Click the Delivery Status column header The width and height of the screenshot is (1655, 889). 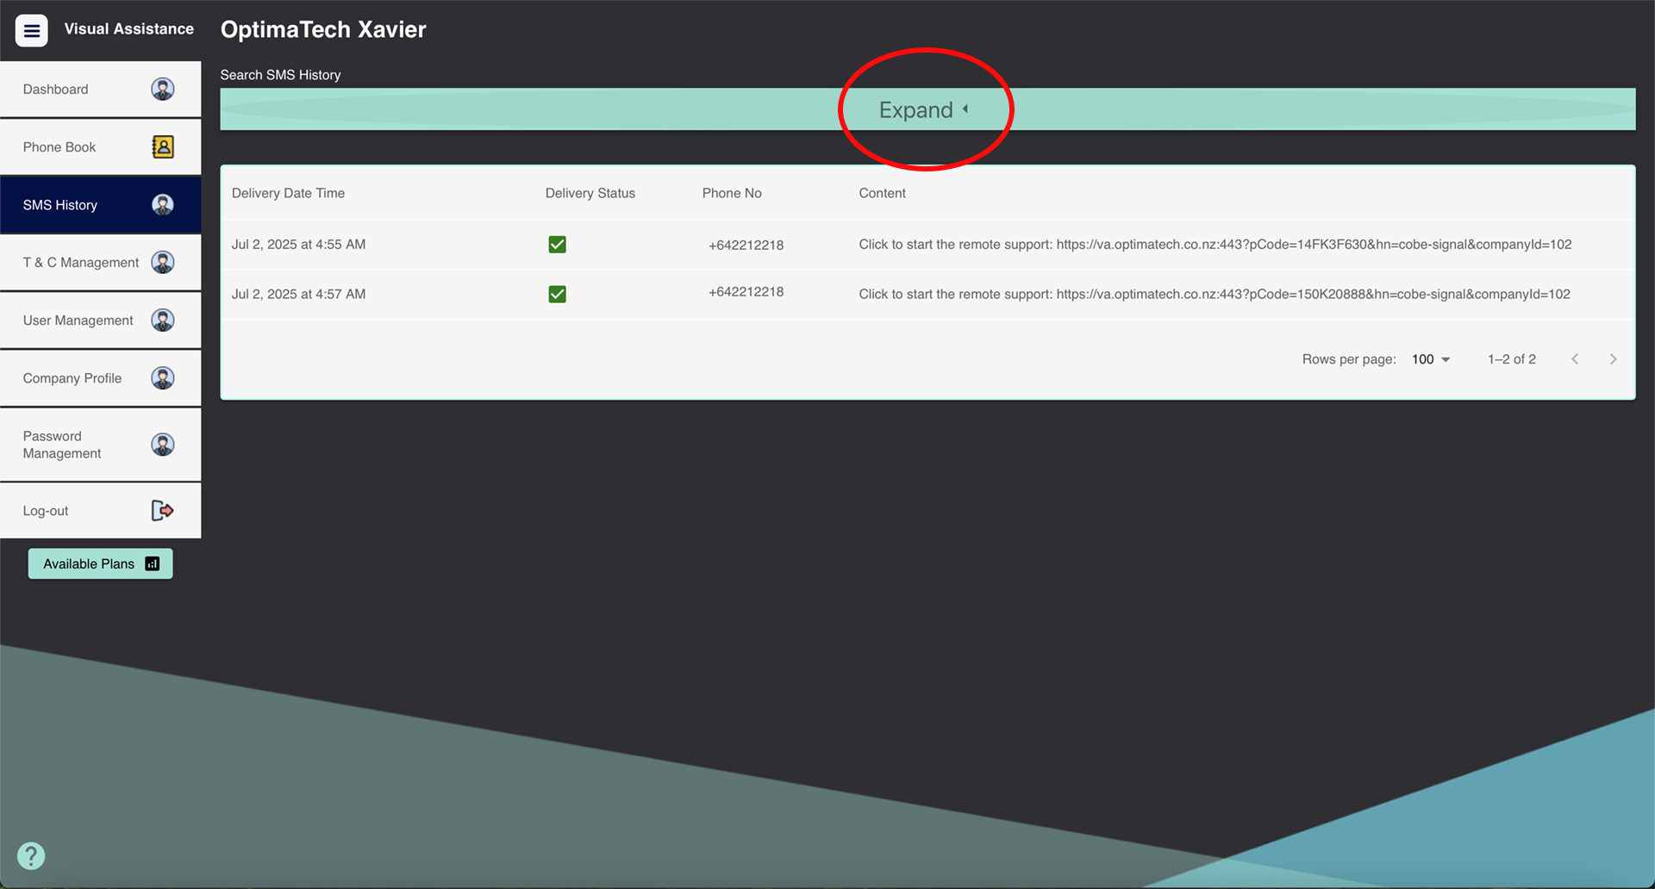[590, 193]
